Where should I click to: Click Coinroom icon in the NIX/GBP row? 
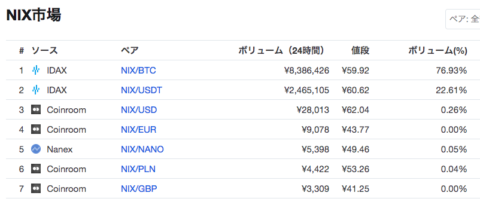click(x=36, y=188)
